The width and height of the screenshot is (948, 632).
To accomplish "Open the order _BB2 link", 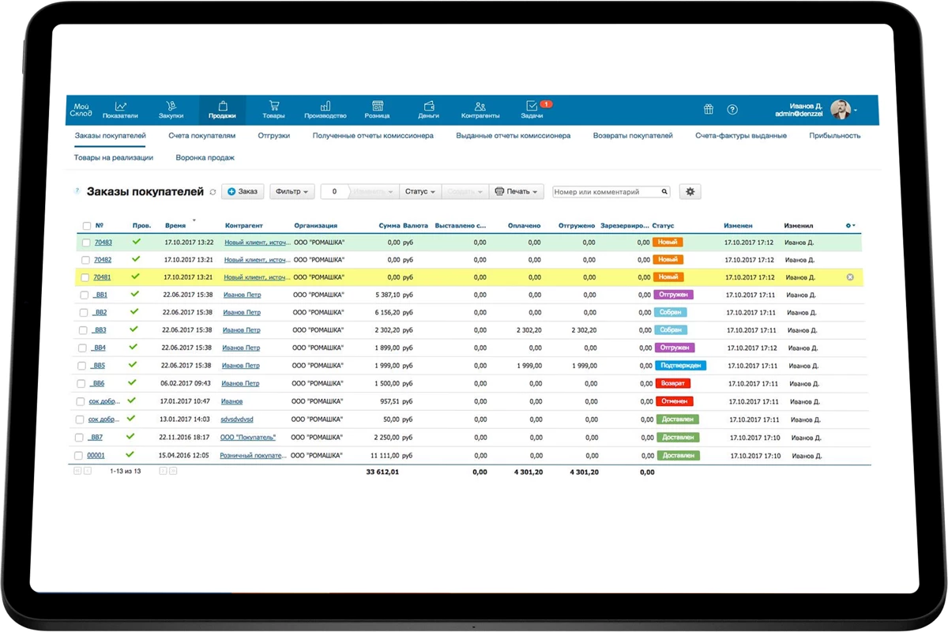I will click(99, 312).
